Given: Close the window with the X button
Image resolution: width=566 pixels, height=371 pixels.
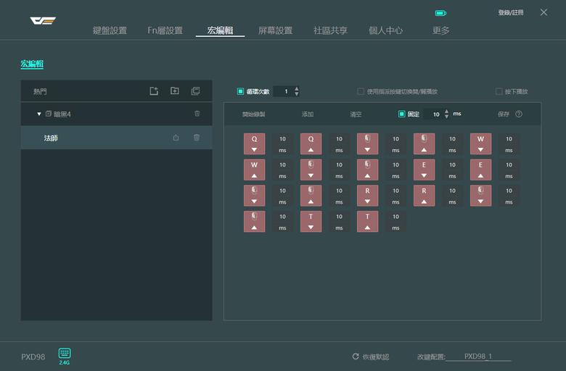Looking at the screenshot, I should 544,12.
